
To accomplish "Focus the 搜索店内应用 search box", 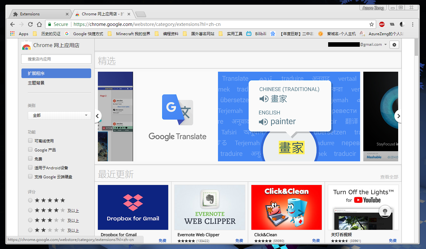I will pyautogui.click(x=56, y=59).
